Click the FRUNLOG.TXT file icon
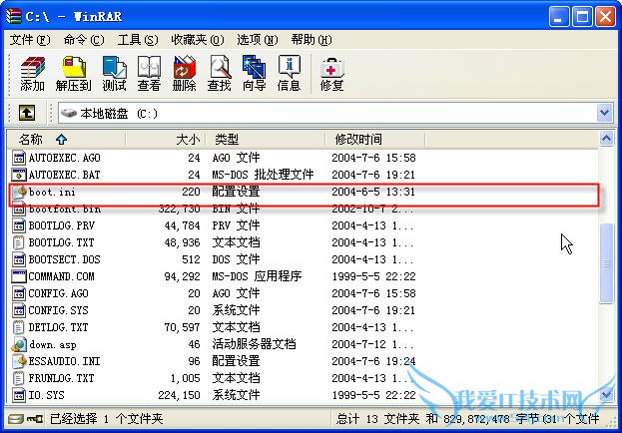Image resolution: width=622 pixels, height=433 pixels. coord(19,378)
